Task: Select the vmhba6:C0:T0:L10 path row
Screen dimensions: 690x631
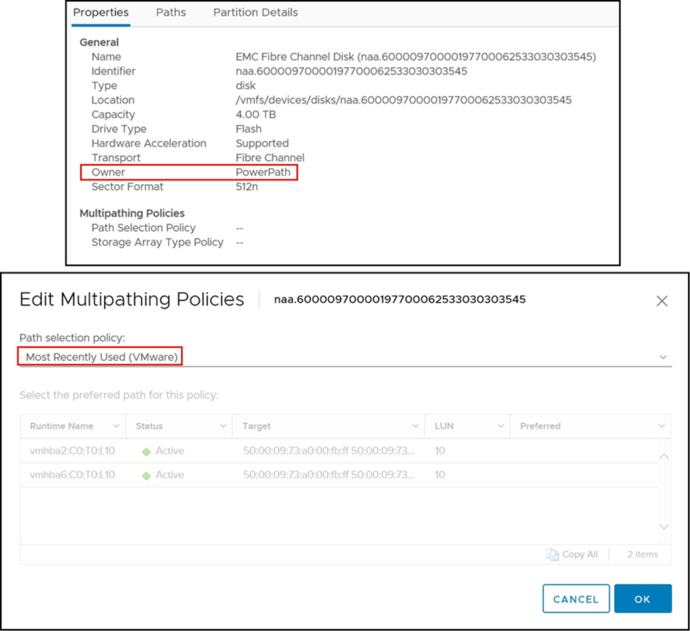Action: coord(339,475)
